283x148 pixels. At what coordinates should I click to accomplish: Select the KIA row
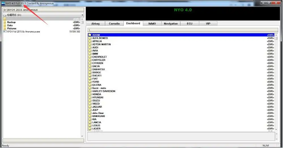click(x=181, y=119)
